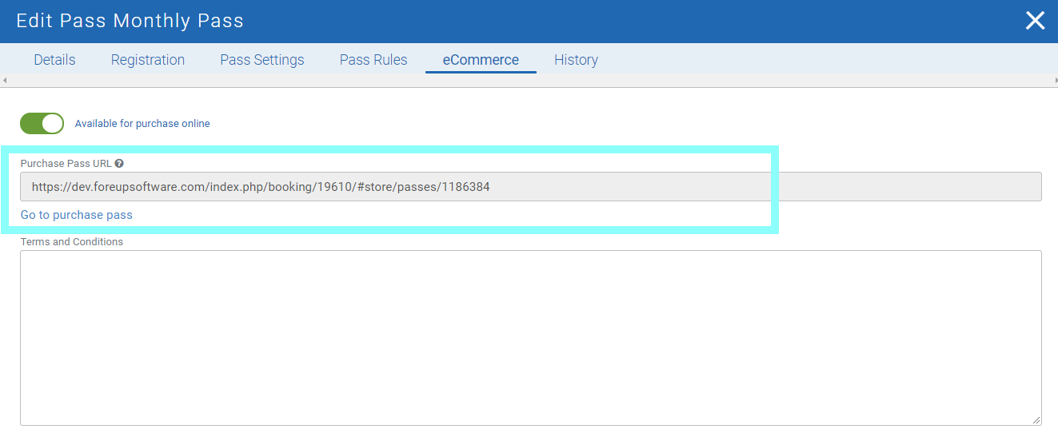
Task: Click the Purchase Pass URL help icon
Action: [x=119, y=163]
